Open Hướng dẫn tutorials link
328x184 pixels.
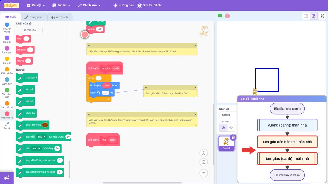click(123, 5)
